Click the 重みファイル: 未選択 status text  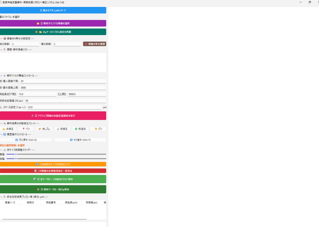click(10, 17)
